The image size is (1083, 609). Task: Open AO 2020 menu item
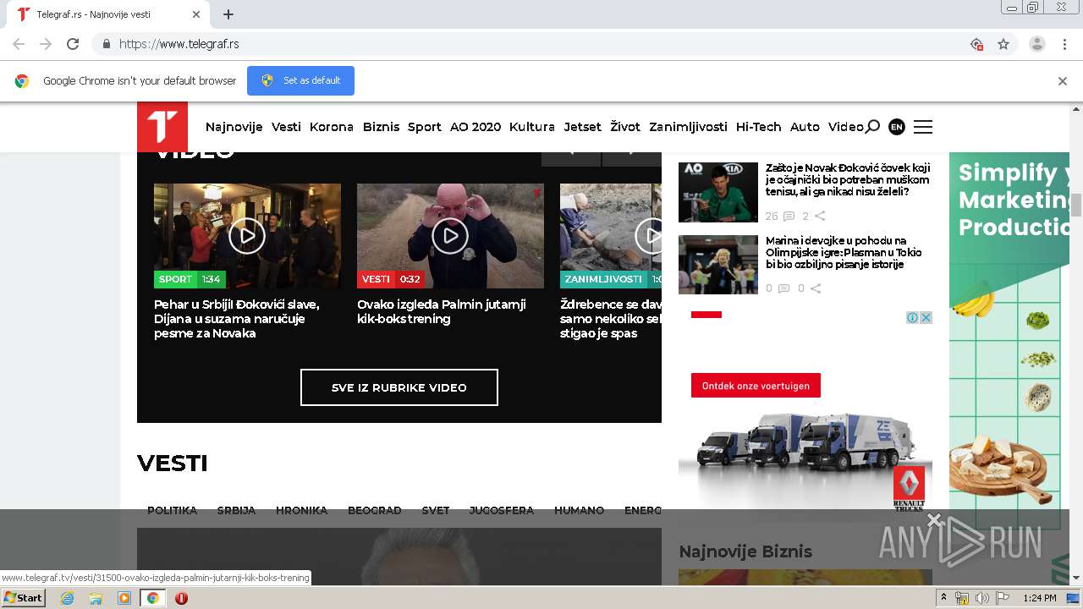point(476,127)
